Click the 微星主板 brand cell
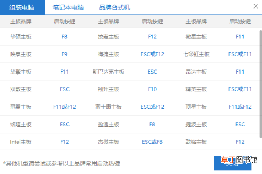This screenshot has width=262, height=174. 196,37
